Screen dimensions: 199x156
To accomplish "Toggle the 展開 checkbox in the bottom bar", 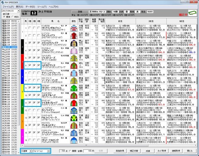I will (x=70, y=151).
